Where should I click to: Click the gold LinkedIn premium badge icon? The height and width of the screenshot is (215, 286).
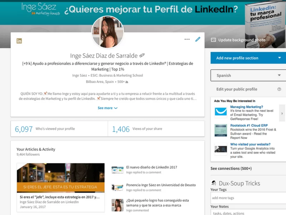19,41
